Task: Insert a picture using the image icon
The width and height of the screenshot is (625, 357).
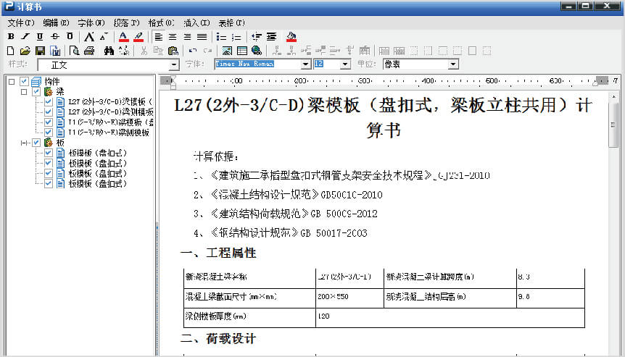Action: (227, 51)
